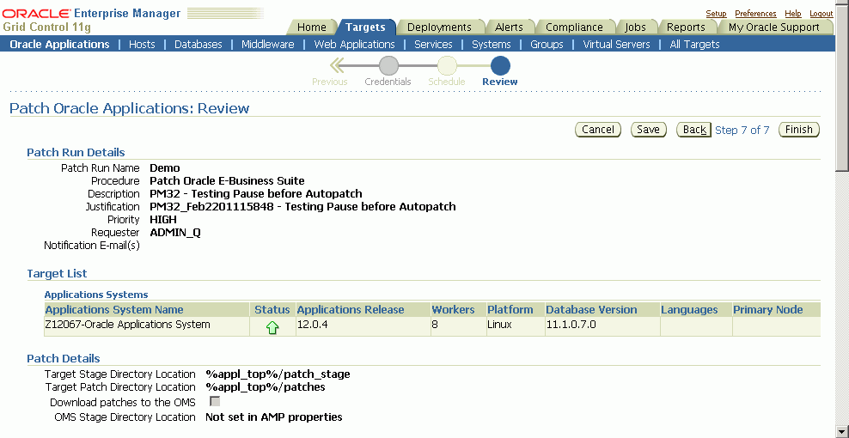Go to Web Applications subtab
Screen dimensions: 849x438
click(354, 45)
